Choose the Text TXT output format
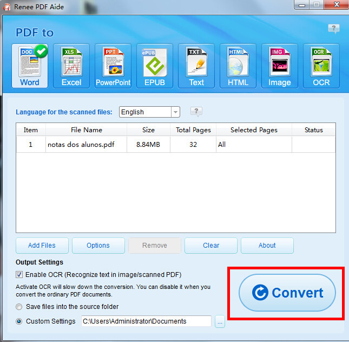The image size is (349, 342). (x=196, y=66)
